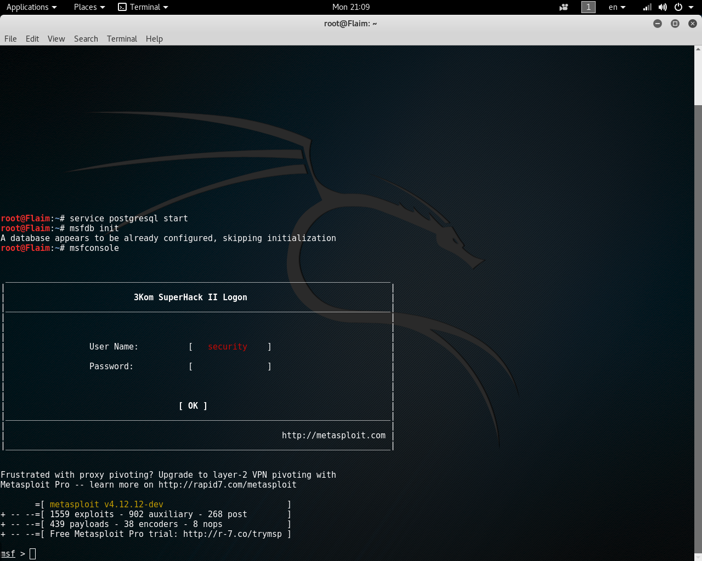Open the network signal status icon
The height and width of the screenshot is (561, 702).
click(647, 7)
